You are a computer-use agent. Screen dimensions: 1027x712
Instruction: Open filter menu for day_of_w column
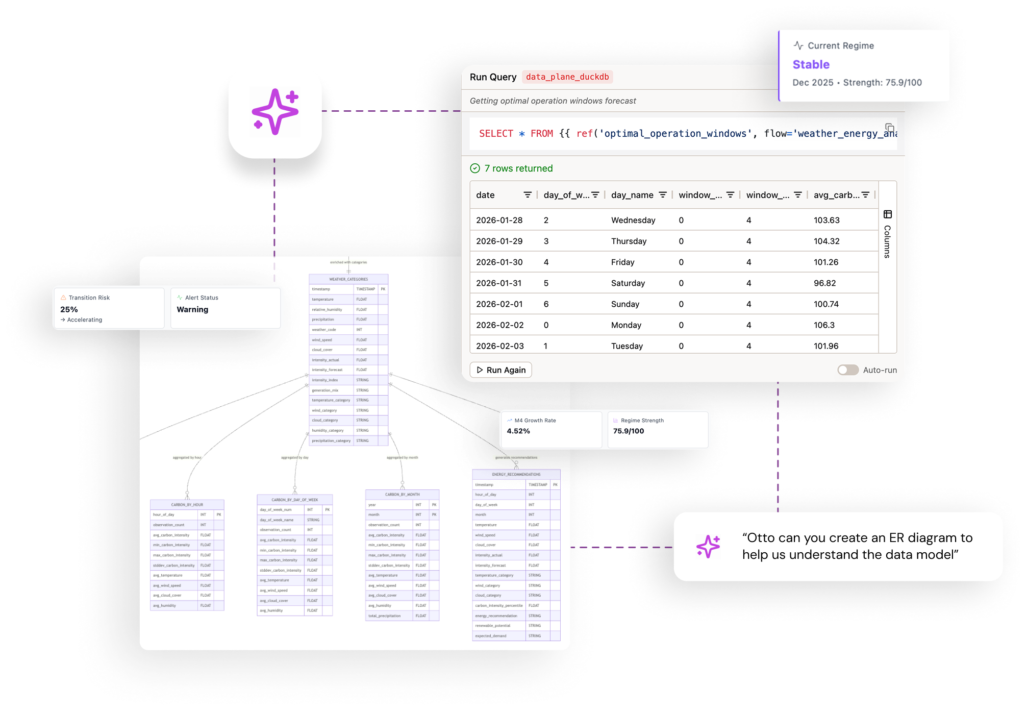tap(595, 195)
